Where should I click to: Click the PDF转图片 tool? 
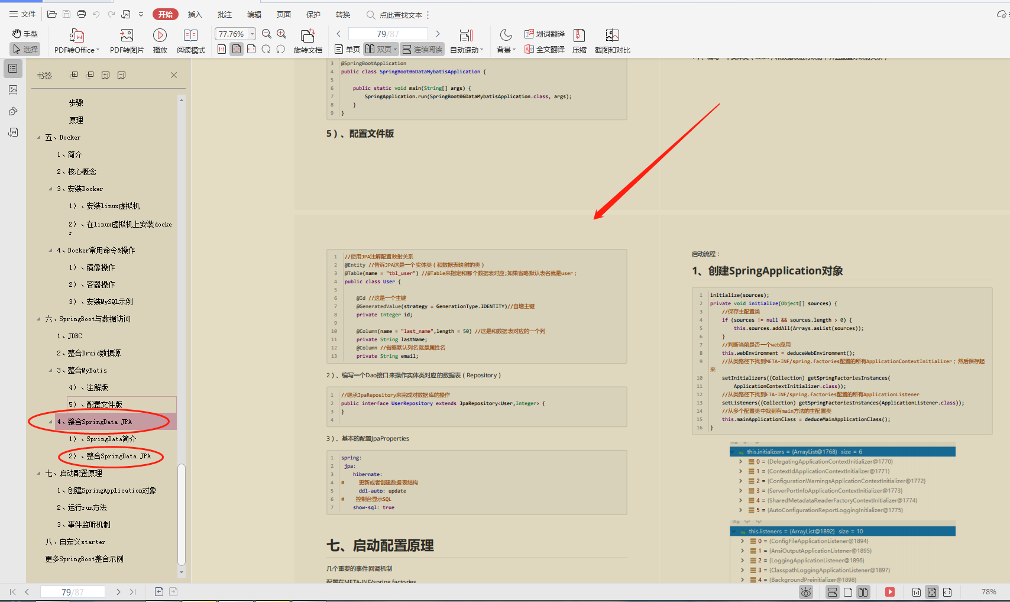pyautogui.click(x=127, y=41)
